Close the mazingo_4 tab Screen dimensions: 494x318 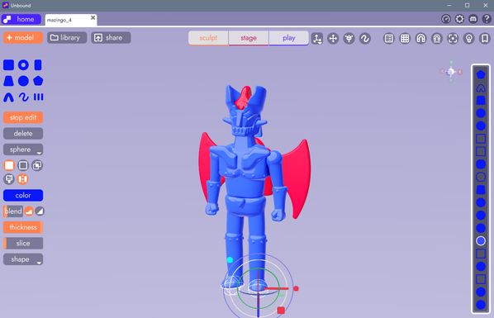tap(93, 17)
